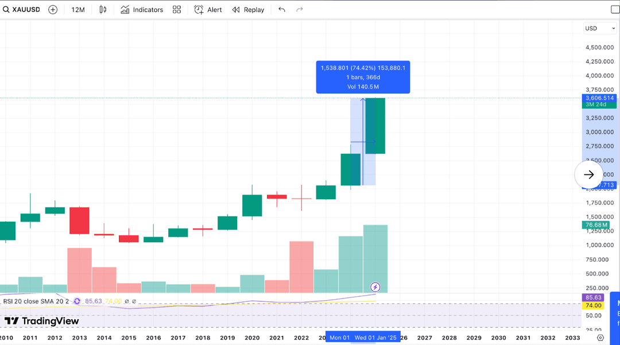Viewport: 620px width, 345px height.
Task: Click the 2027 label on time axis
Action: point(425,338)
